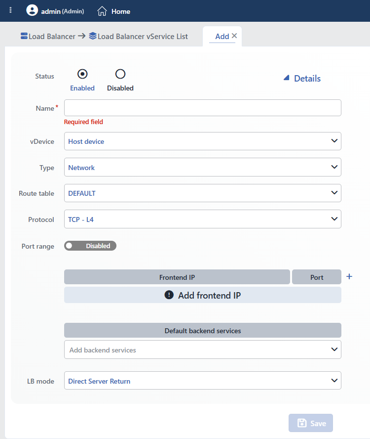The width and height of the screenshot is (370, 439).
Task: Open the Type dropdown showing Network
Action: 203,167
